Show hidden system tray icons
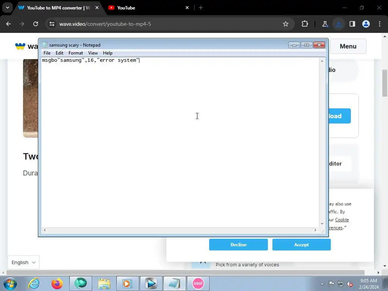This screenshot has width=388, height=291. pyautogui.click(x=322, y=284)
